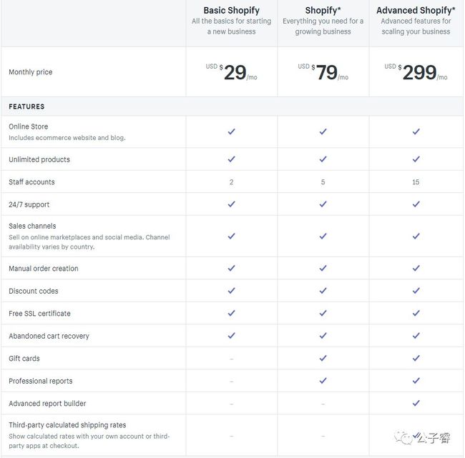Click Professional reports checkmark under Advanced Shopify
This screenshot has height=458, width=465.
point(416,380)
